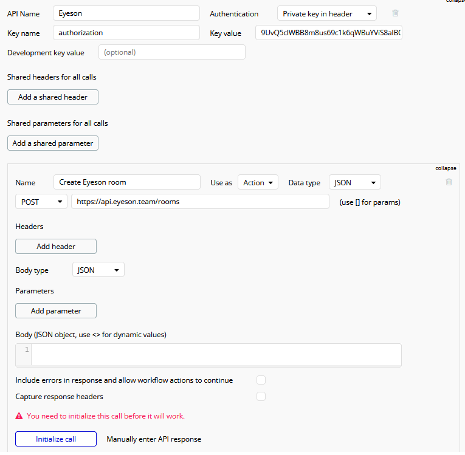Viewport: 465px width, 455px height.
Task: Open the Body type dropdown
Action: pyautogui.click(x=98, y=270)
